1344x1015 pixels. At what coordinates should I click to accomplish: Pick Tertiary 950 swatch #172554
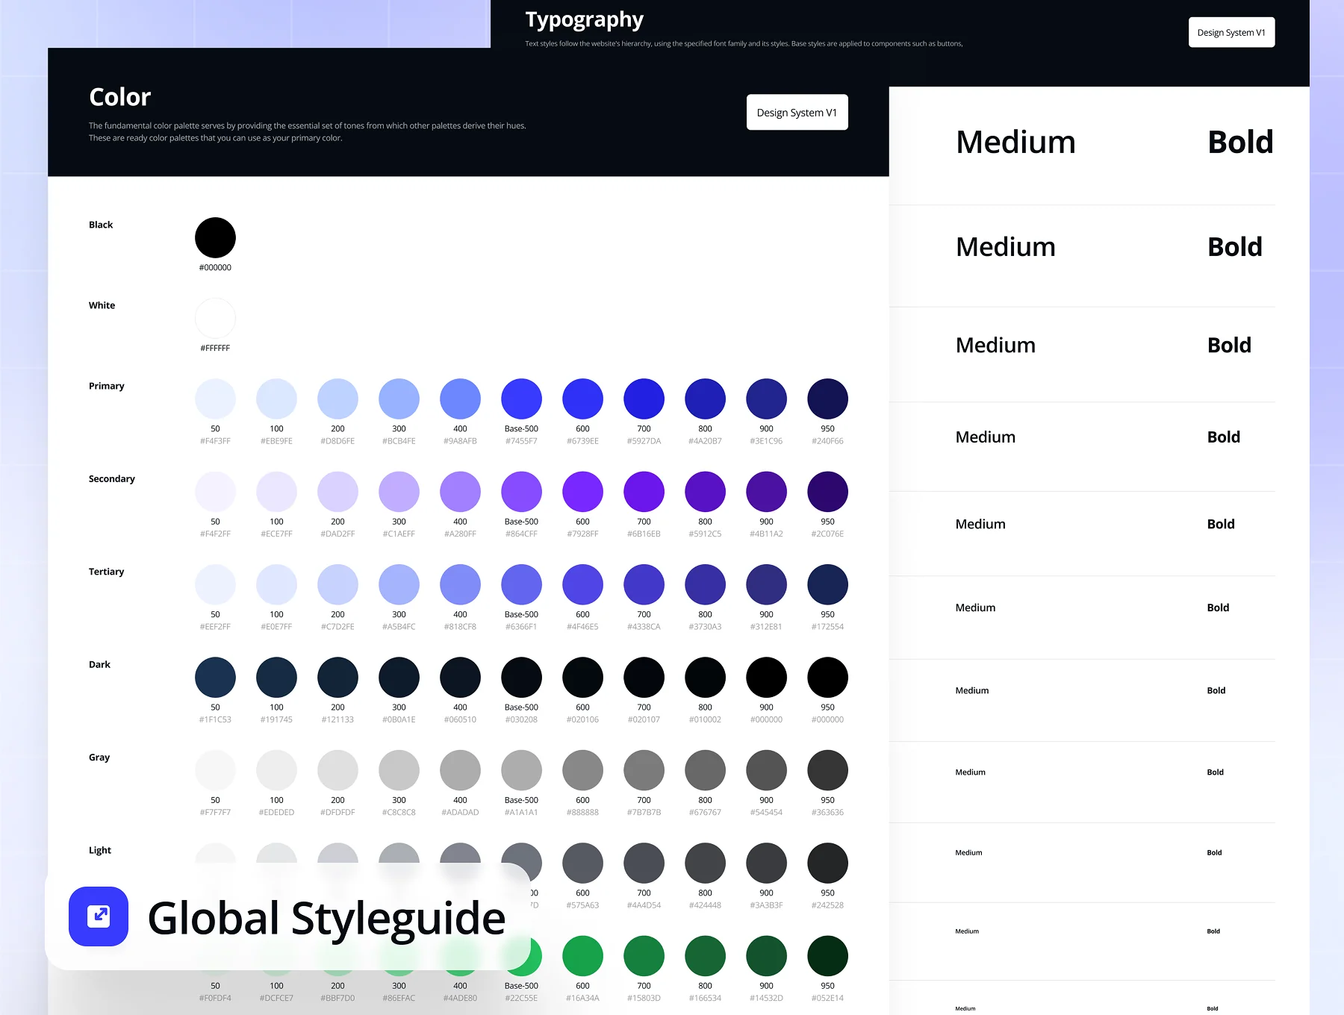[827, 584]
